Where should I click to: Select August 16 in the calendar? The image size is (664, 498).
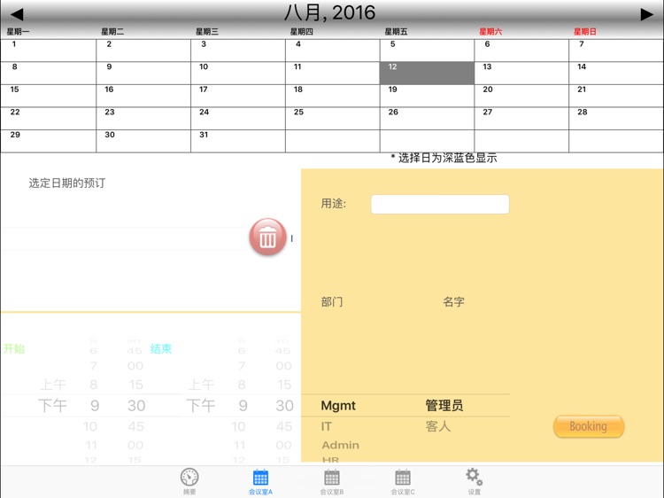pyautogui.click(x=143, y=96)
